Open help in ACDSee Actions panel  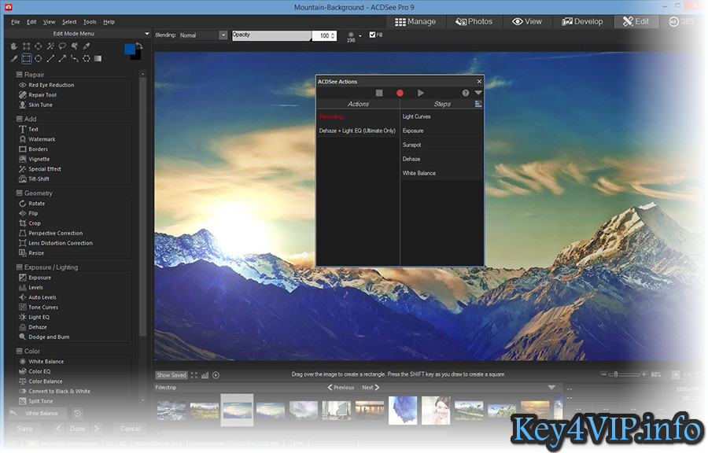(466, 93)
